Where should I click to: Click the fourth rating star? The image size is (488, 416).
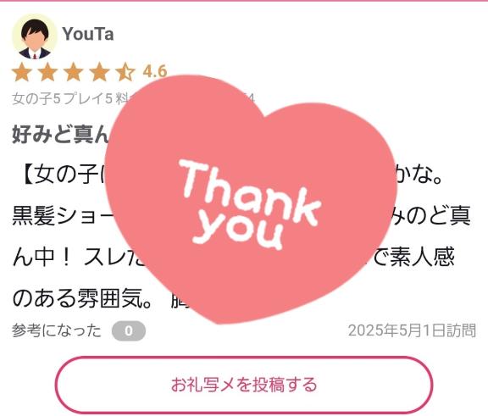[99, 72]
